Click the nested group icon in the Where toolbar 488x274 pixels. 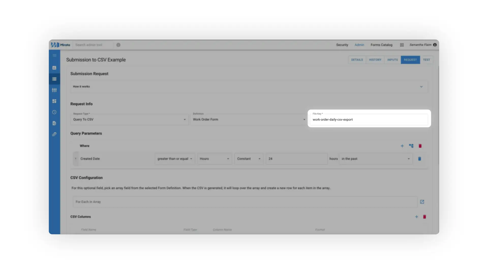(x=411, y=146)
